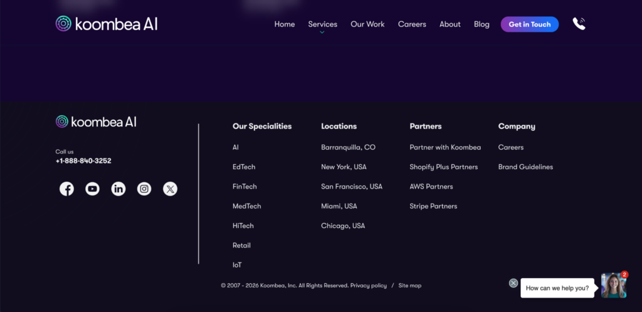Open chat via the agent avatar
This screenshot has height=312, width=642.
tap(613, 286)
